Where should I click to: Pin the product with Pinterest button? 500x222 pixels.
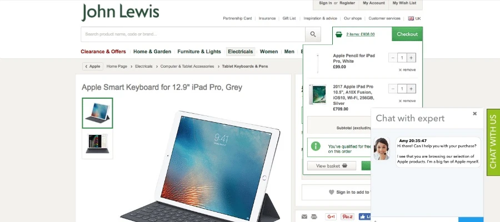[347, 217]
